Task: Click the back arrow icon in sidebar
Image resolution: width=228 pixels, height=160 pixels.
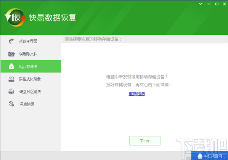Action: (x=11, y=41)
